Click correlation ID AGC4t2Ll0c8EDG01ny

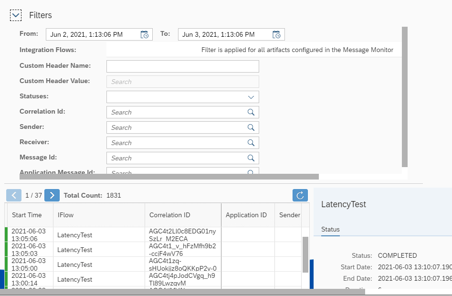[x=182, y=235]
